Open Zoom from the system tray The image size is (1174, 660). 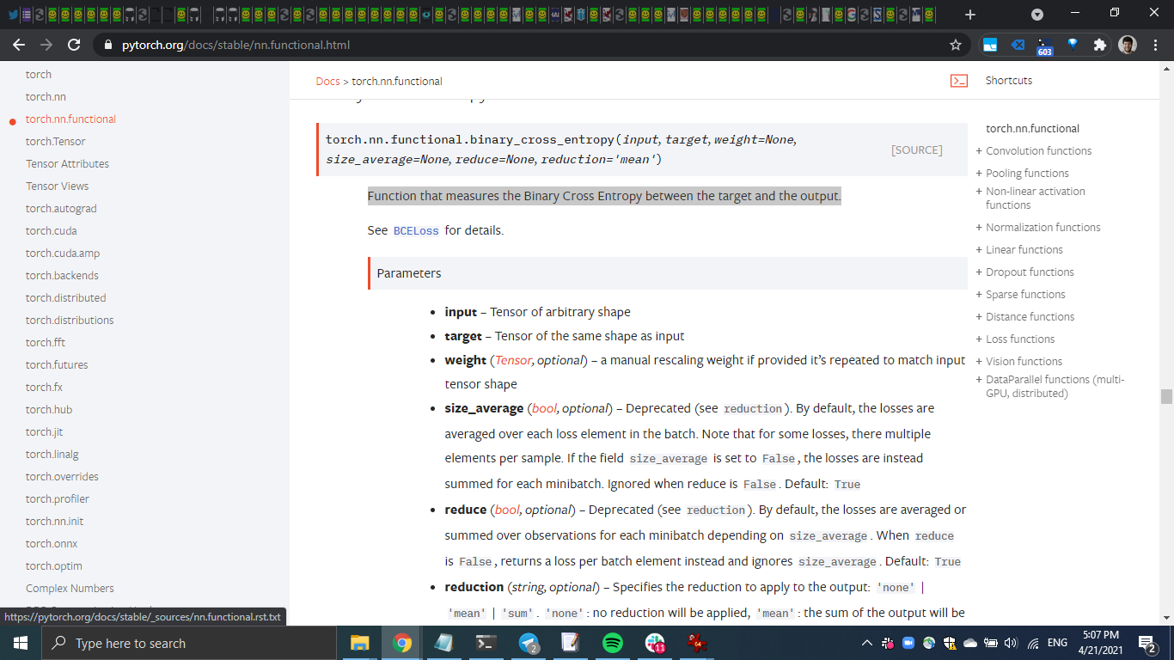tap(908, 643)
